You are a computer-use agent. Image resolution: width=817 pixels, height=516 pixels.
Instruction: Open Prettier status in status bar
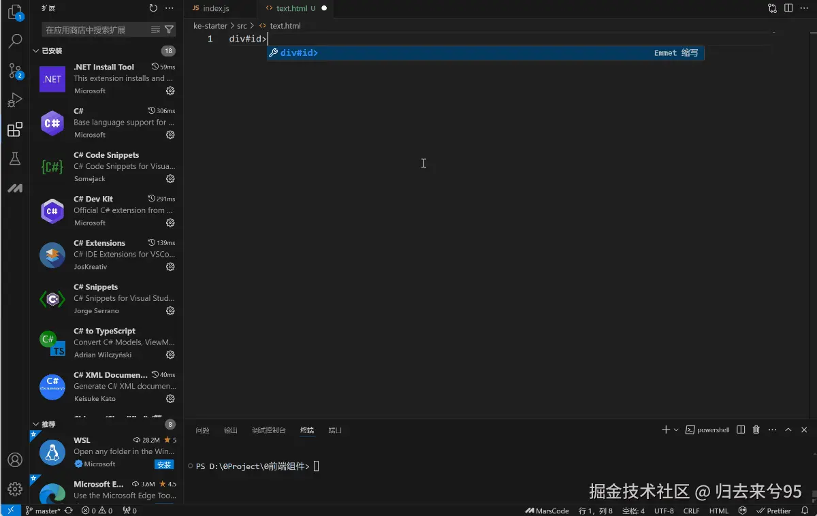(x=773, y=511)
